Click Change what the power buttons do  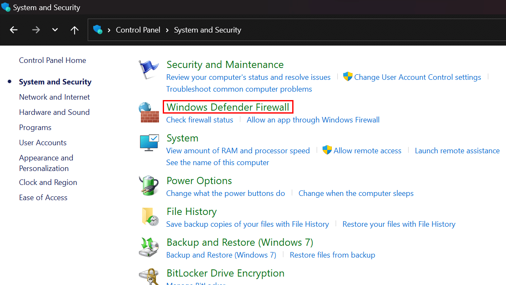coord(226,193)
